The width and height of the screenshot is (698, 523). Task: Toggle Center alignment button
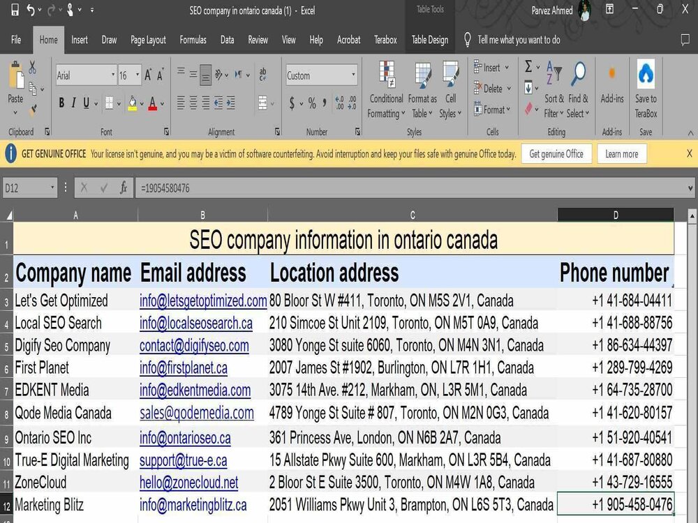(193, 103)
